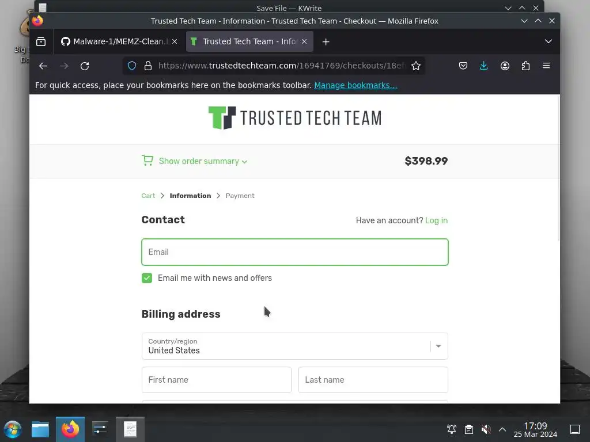This screenshot has width=590, height=442.
Task: Click the URL address bar
Action: (281, 66)
